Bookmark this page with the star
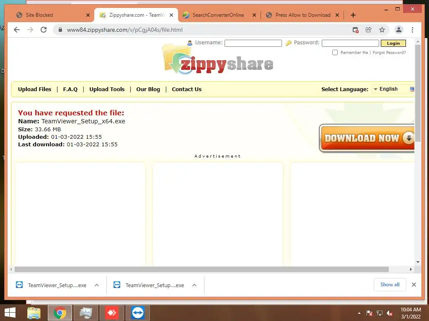Image resolution: width=429 pixels, height=321 pixels. click(x=382, y=30)
